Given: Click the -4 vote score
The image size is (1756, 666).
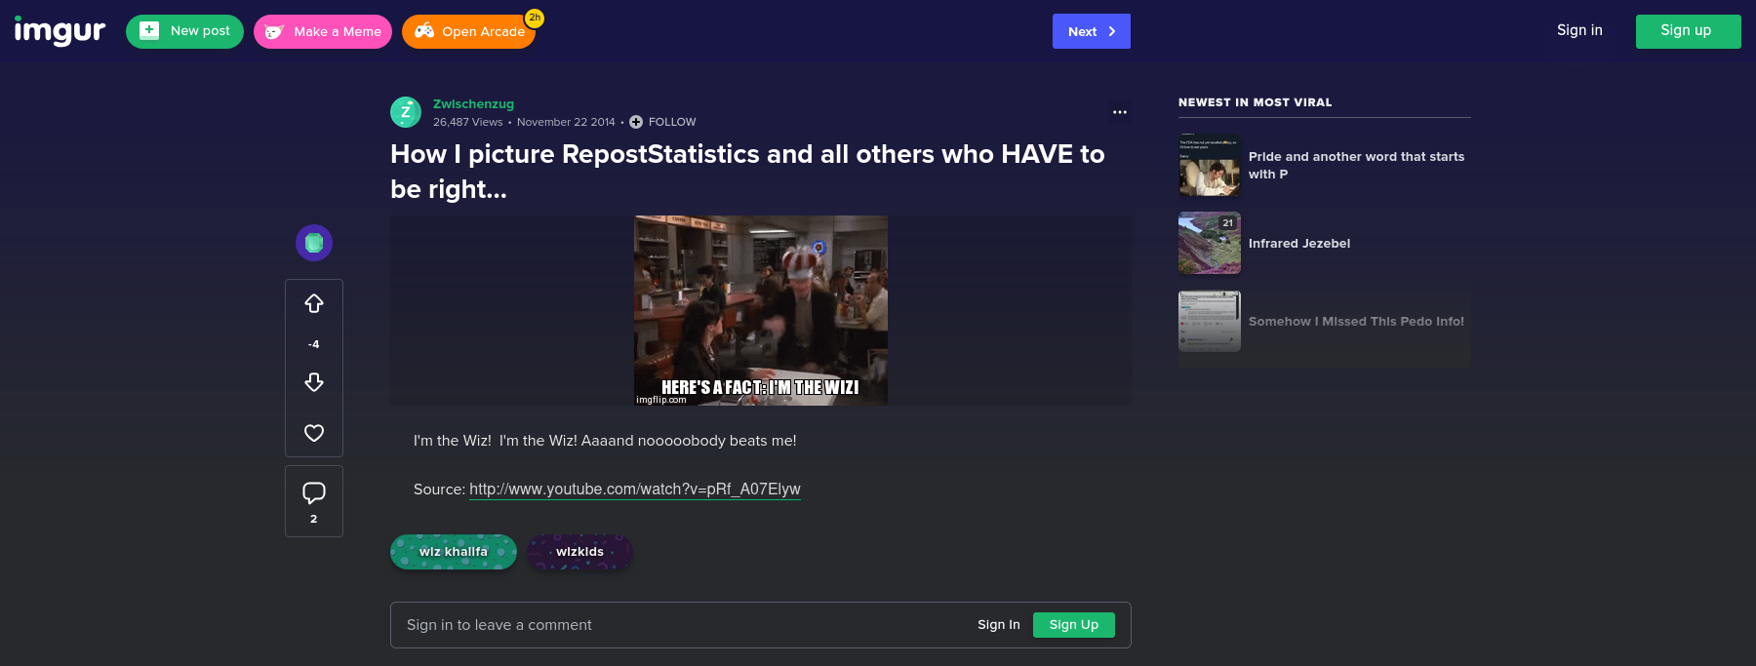Looking at the screenshot, I should pyautogui.click(x=314, y=344).
